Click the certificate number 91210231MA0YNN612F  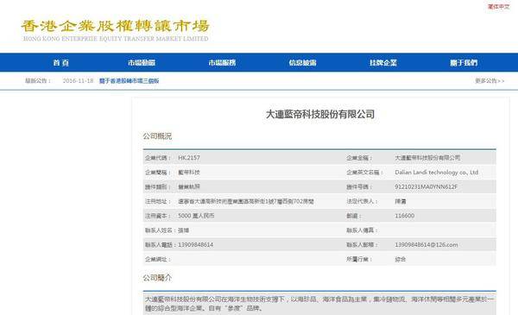(426, 187)
